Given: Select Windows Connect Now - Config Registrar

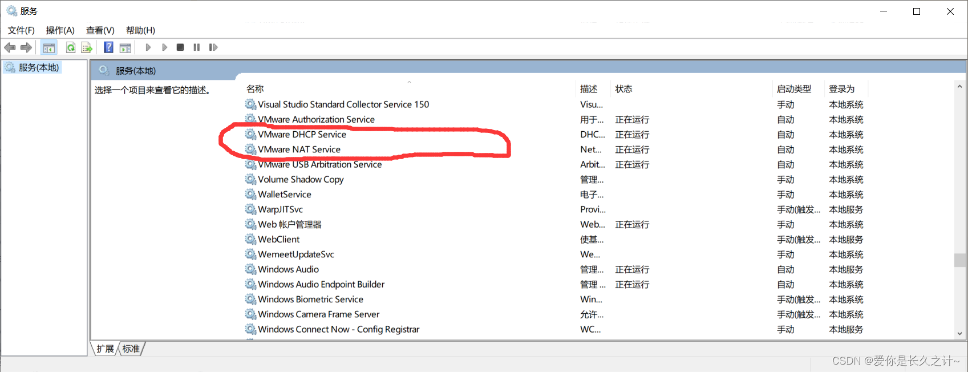Looking at the screenshot, I should [338, 329].
